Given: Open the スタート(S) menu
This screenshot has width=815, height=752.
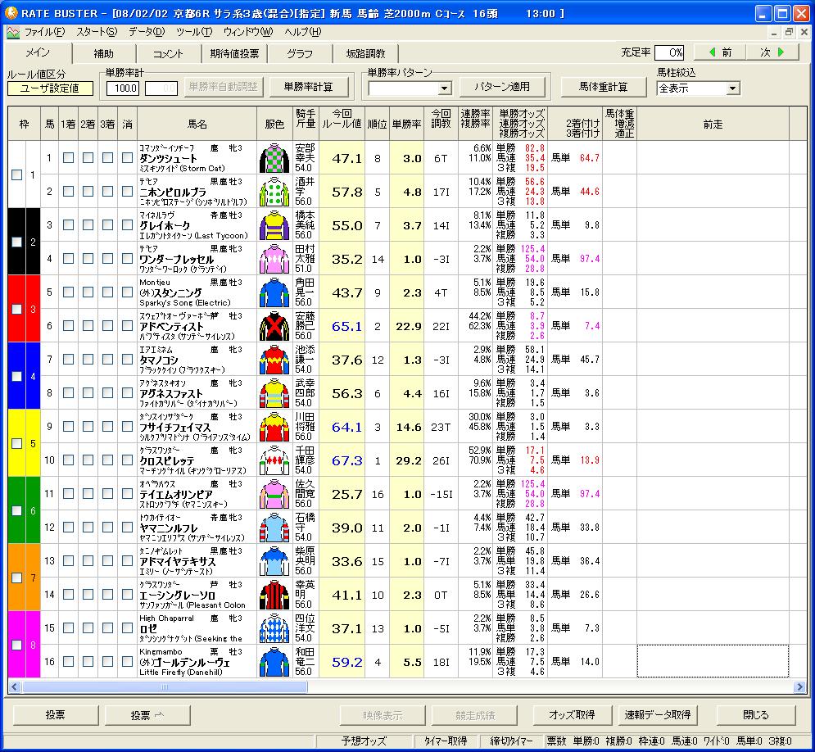Looking at the screenshot, I should coord(97,32).
